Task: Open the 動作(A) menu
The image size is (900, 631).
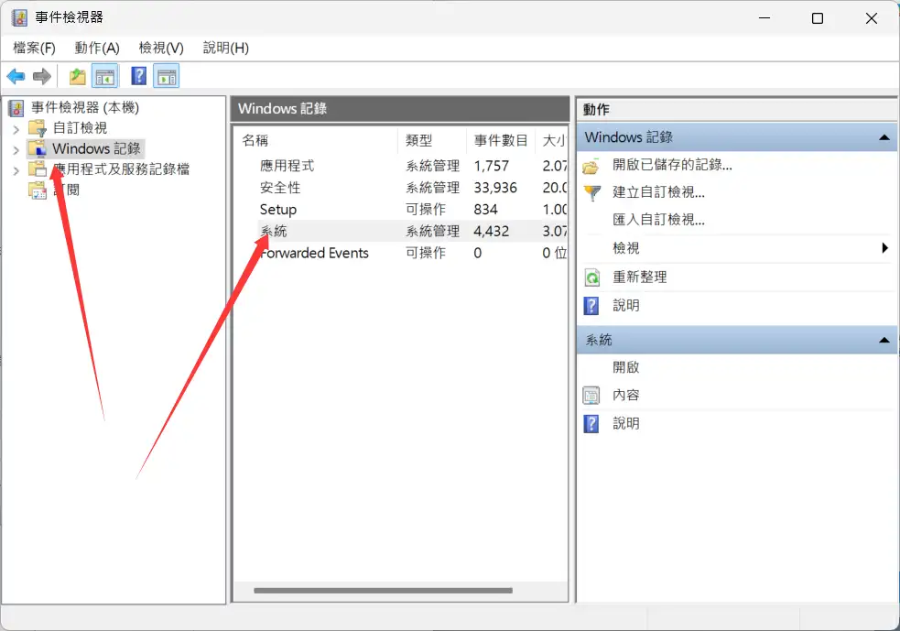Action: click(x=97, y=49)
